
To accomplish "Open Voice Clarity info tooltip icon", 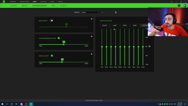I will 92,54.
